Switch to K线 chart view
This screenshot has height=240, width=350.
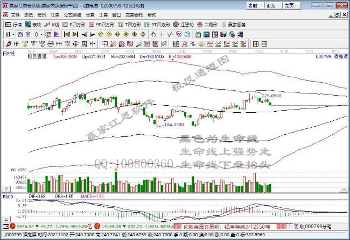[52, 25]
